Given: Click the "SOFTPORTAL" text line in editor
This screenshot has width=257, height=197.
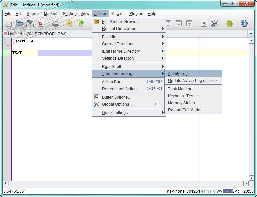Looking at the screenshot, I should (24, 41).
